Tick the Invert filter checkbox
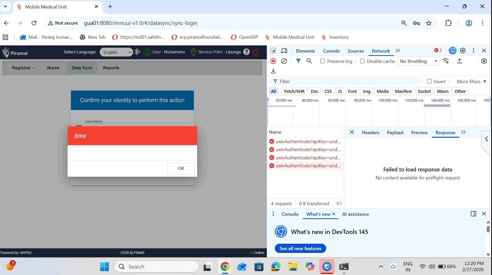 tap(429, 81)
